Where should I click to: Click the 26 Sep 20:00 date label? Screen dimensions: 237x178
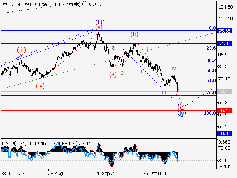(109, 173)
